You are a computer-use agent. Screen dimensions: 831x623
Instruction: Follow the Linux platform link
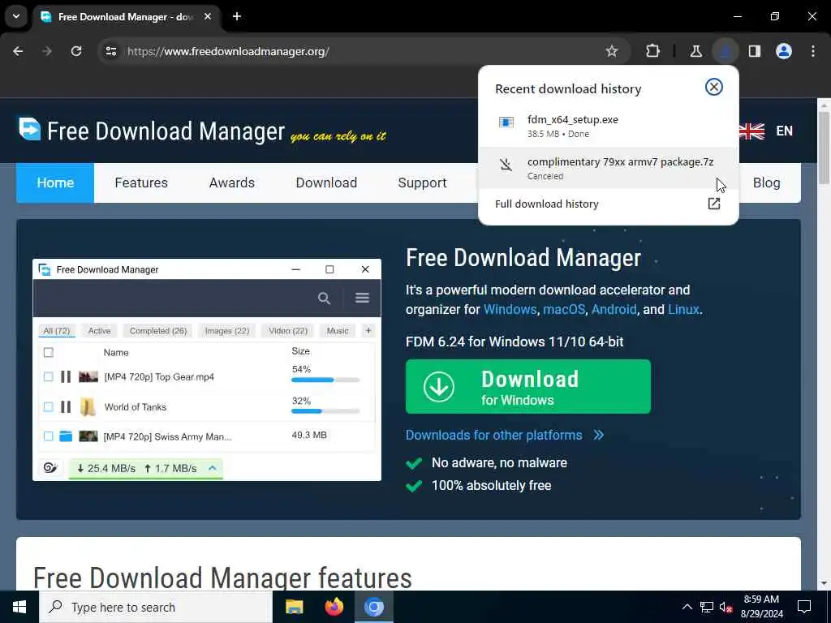683,309
